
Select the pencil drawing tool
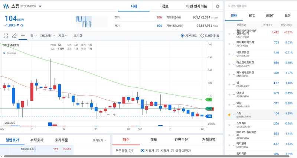(14, 36)
